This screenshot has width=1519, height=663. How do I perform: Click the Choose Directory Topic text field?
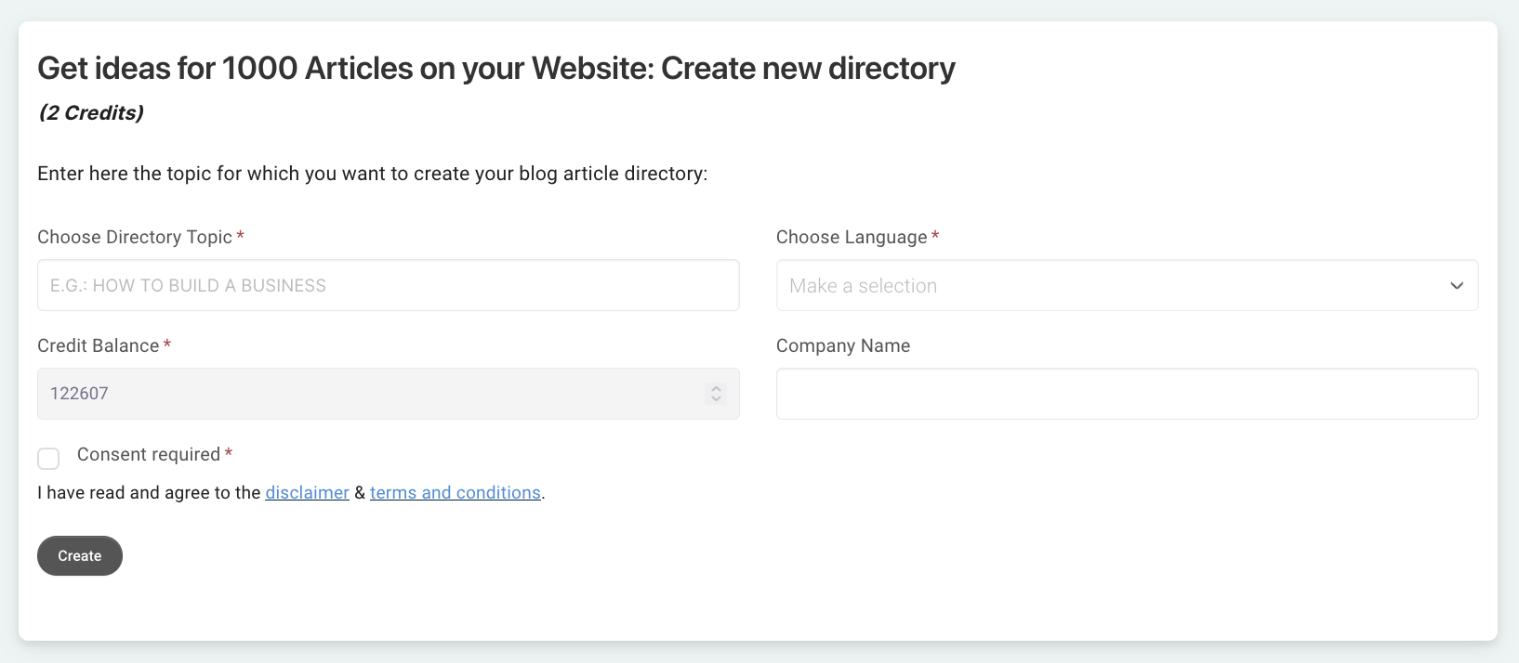388,285
